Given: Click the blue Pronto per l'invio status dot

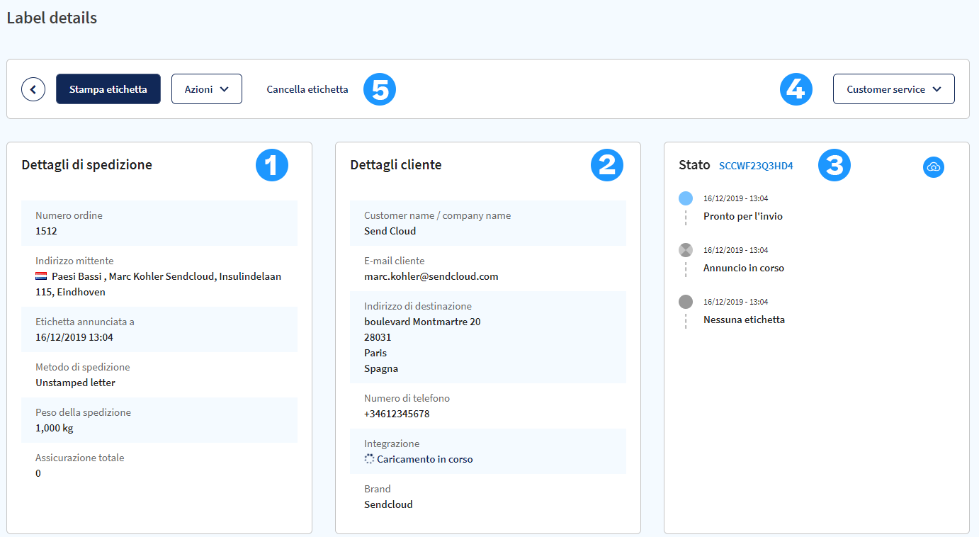Looking at the screenshot, I should click(x=685, y=198).
